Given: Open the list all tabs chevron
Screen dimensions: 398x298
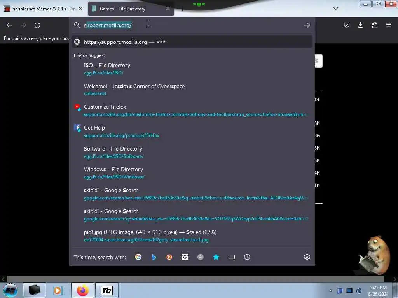Looking at the screenshot, I should tap(335, 9).
